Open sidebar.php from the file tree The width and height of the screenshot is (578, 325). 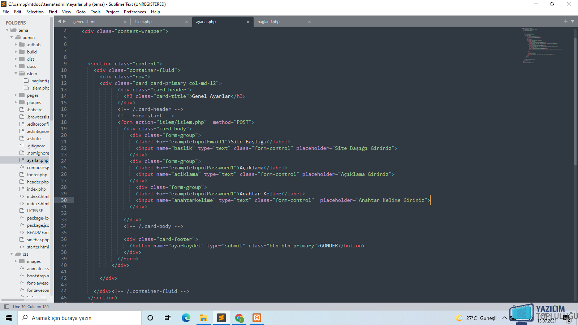point(38,240)
